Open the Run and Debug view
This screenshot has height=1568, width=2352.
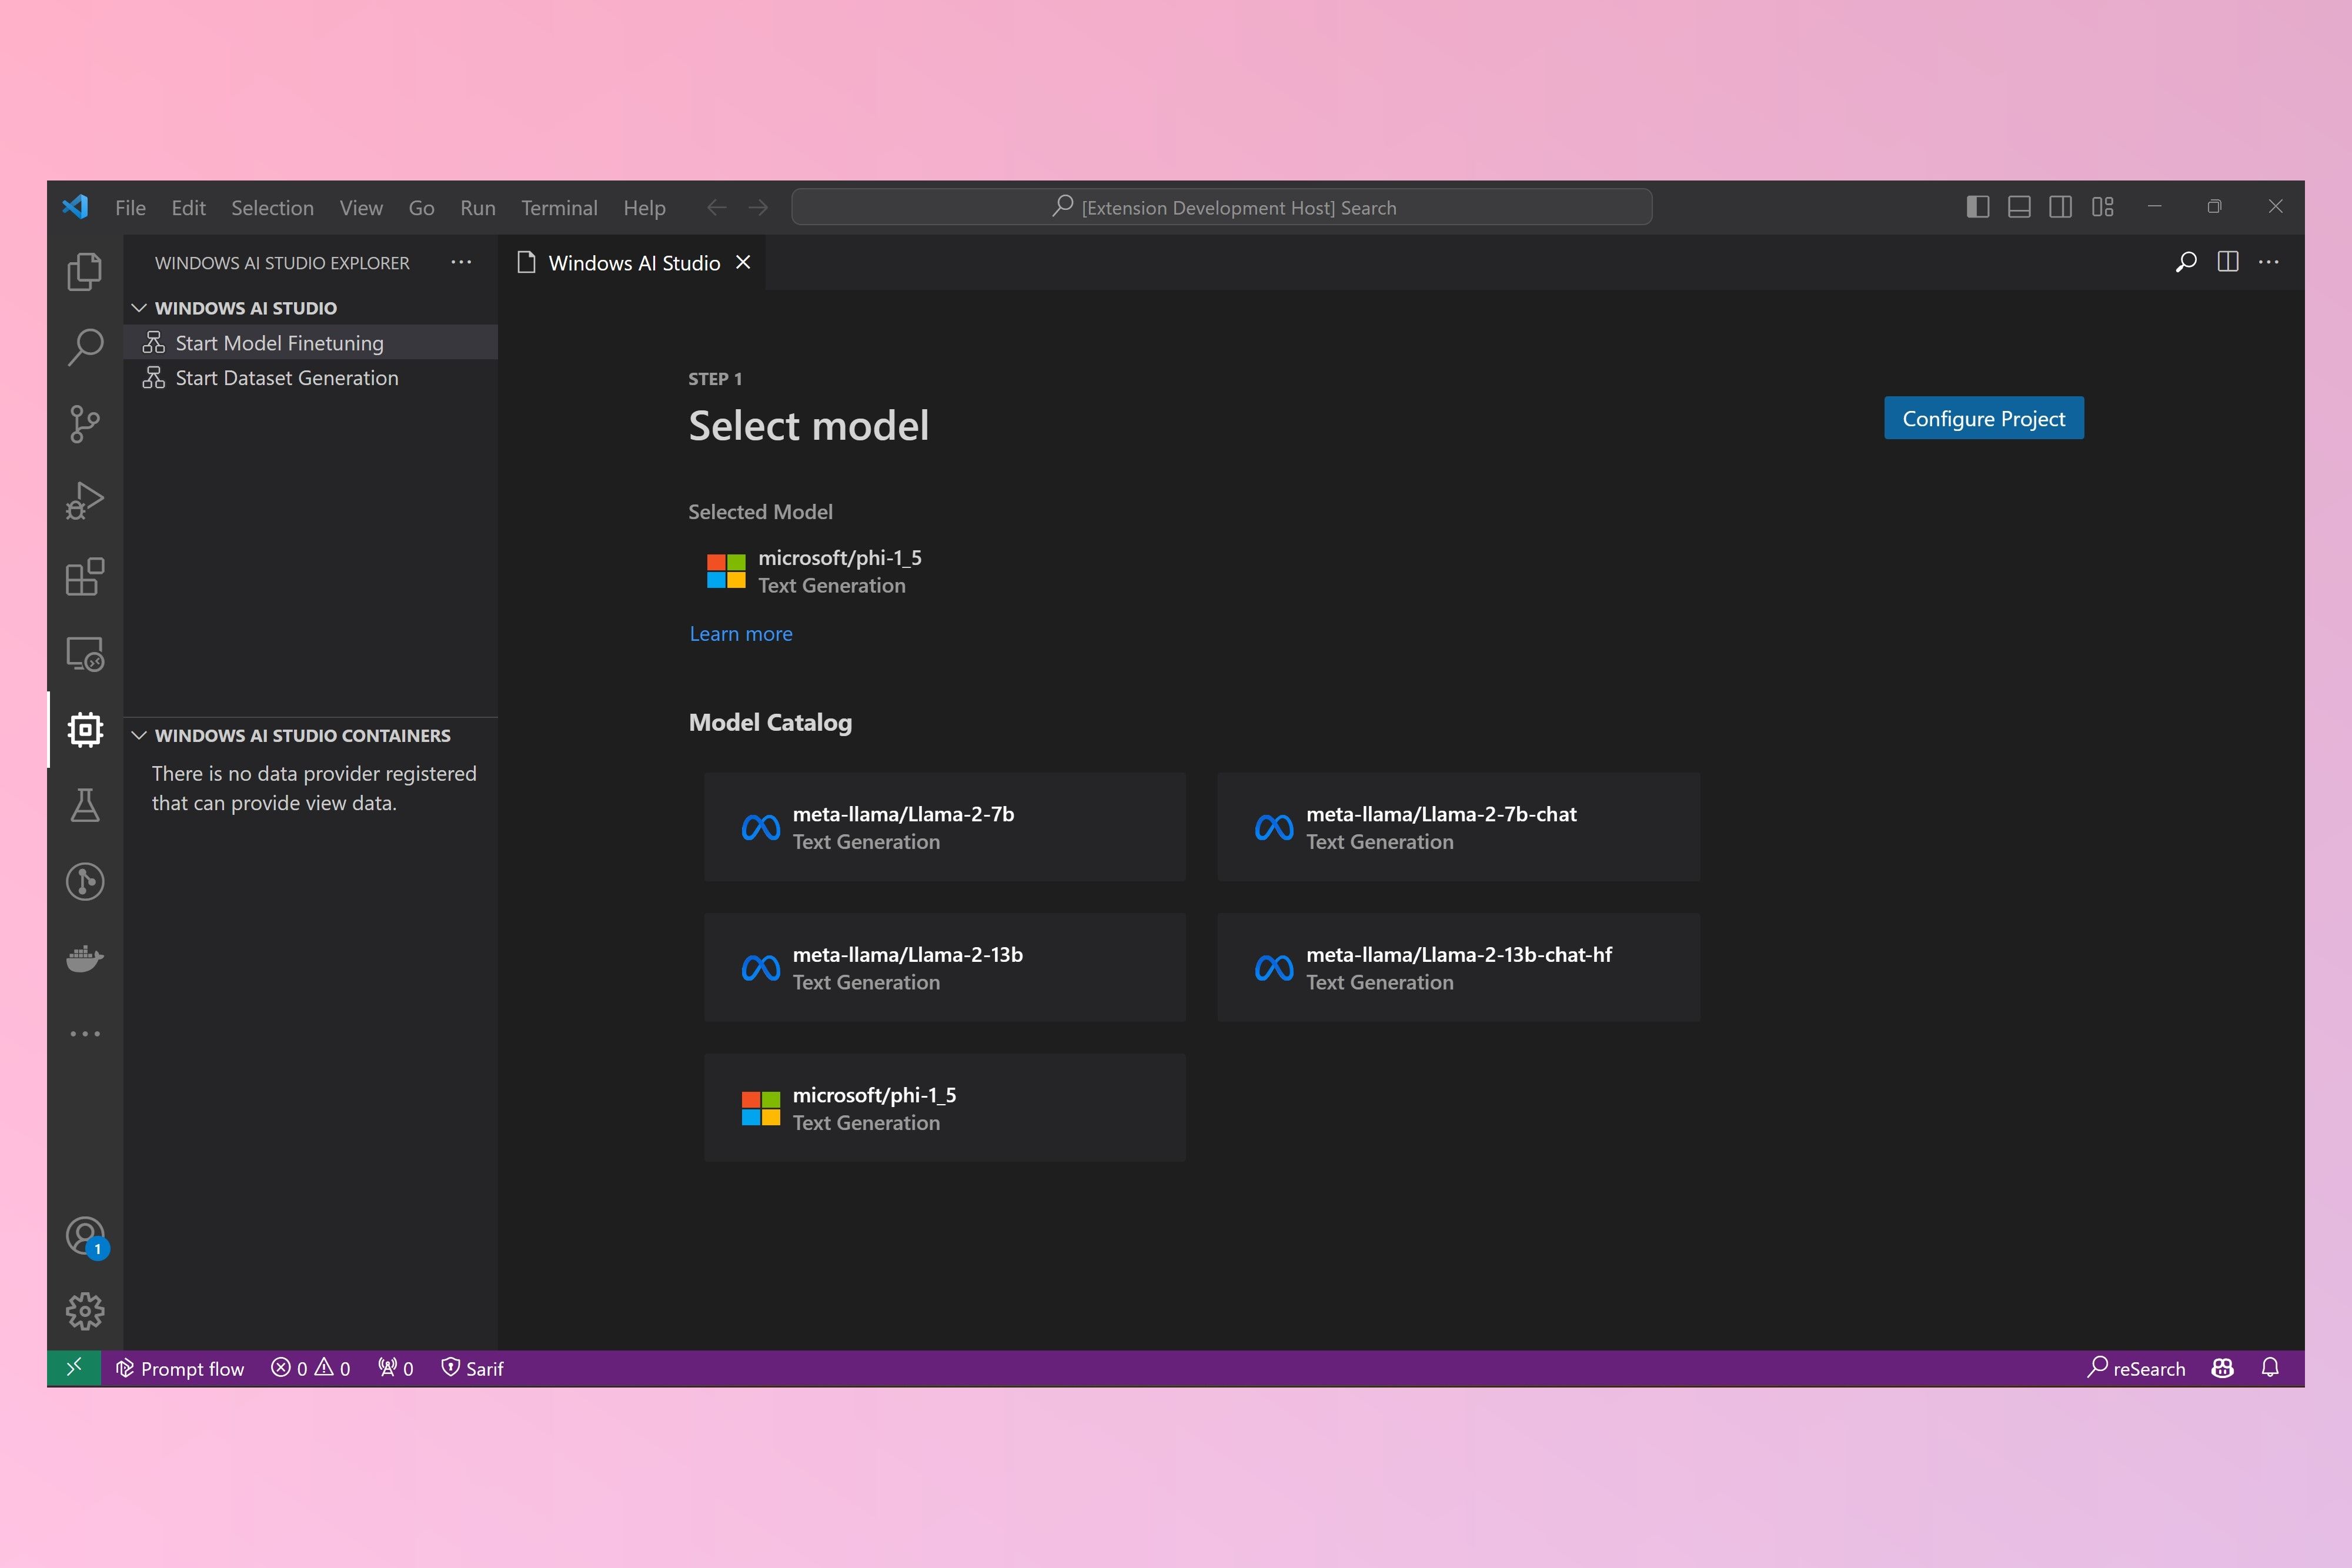tap(85, 501)
